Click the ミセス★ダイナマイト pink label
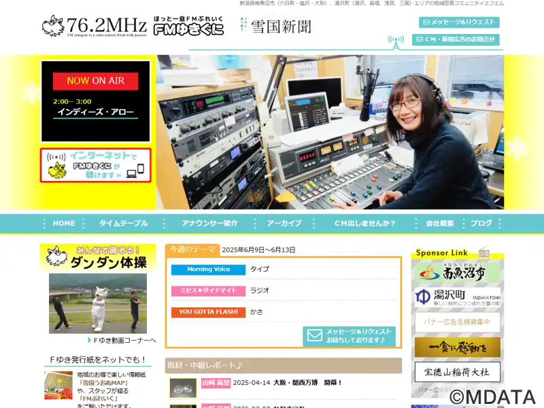The width and height of the screenshot is (544, 408). point(209,291)
